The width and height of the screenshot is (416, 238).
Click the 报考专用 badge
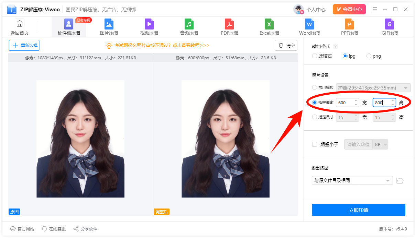click(84, 20)
